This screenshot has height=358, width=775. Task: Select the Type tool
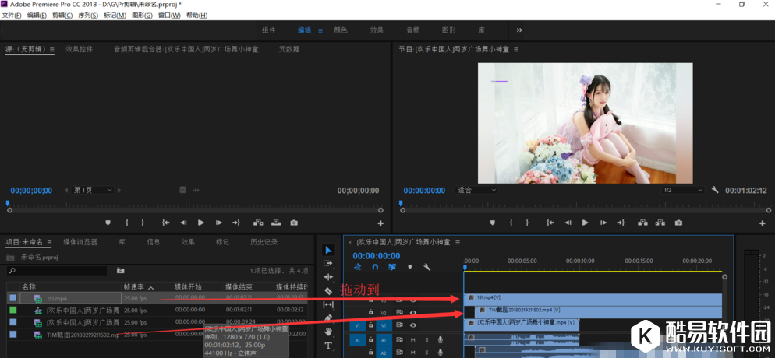click(328, 346)
